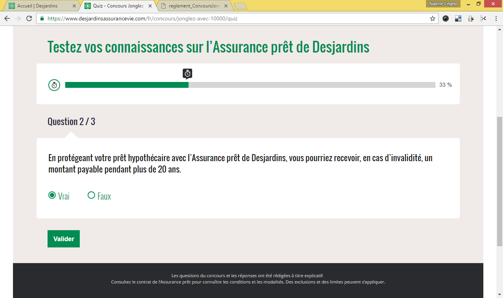Click the Valider button
Image resolution: width=503 pixels, height=298 pixels.
pos(64,239)
